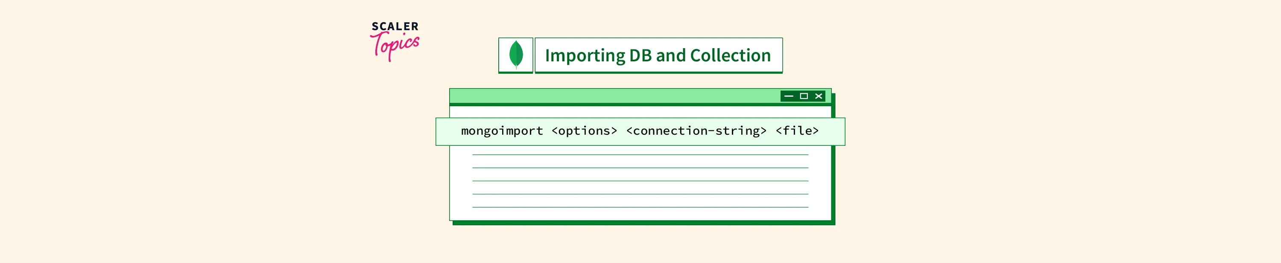Click the "mongoimport" command word
The height and width of the screenshot is (263, 1281).
coord(502,131)
